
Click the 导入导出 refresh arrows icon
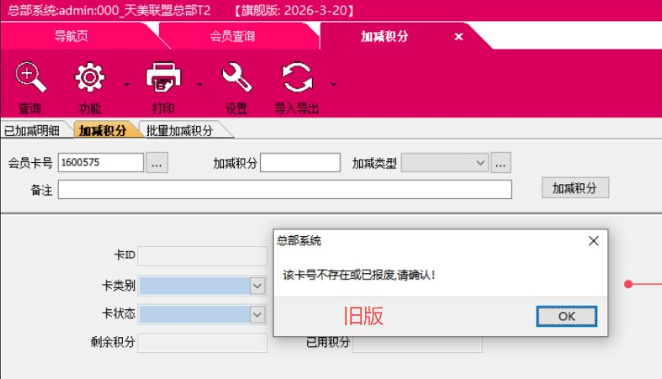(297, 77)
